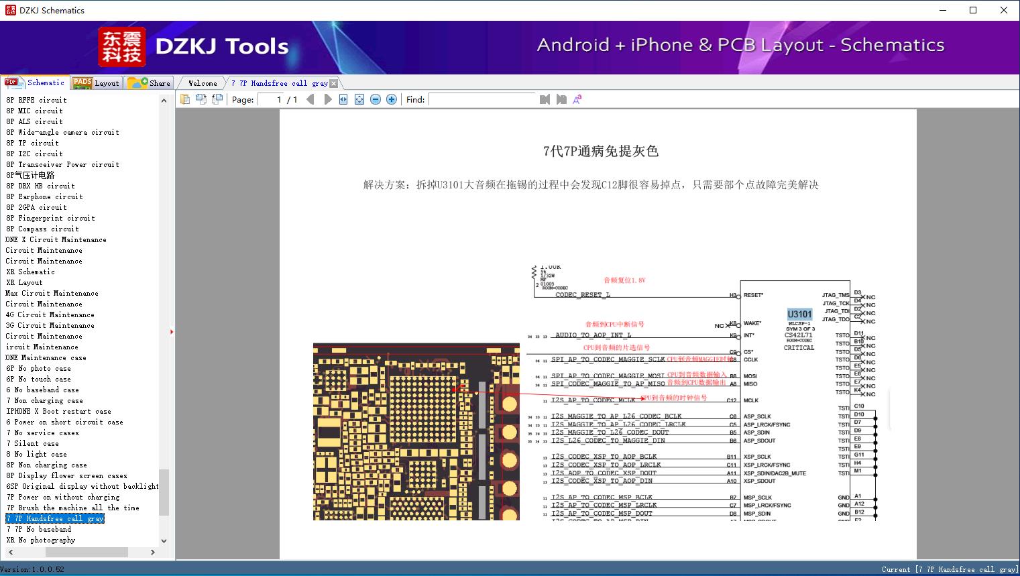Click the list vertical scrollbar thumb
This screenshot has height=576, width=1020.
164,492
